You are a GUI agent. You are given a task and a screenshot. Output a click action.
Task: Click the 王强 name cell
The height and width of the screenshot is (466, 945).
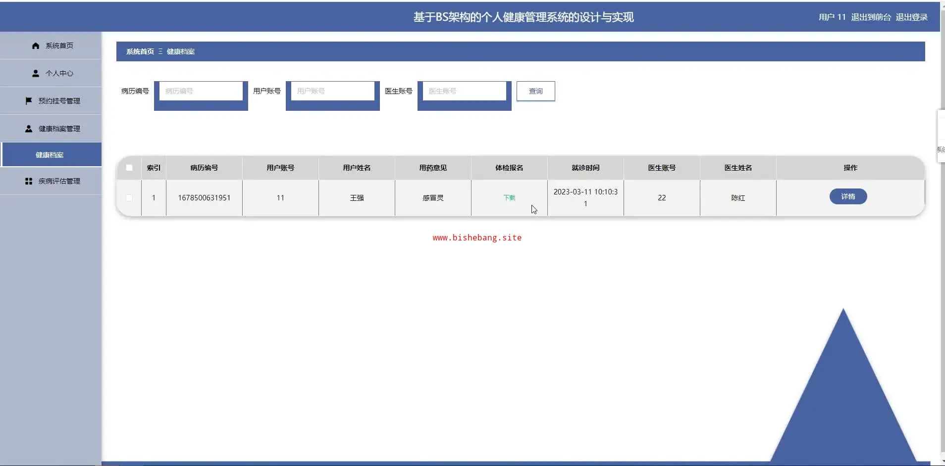pyautogui.click(x=357, y=198)
